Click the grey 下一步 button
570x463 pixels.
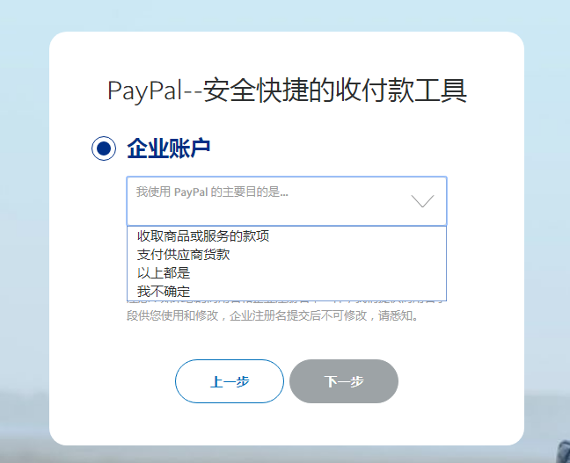click(344, 381)
